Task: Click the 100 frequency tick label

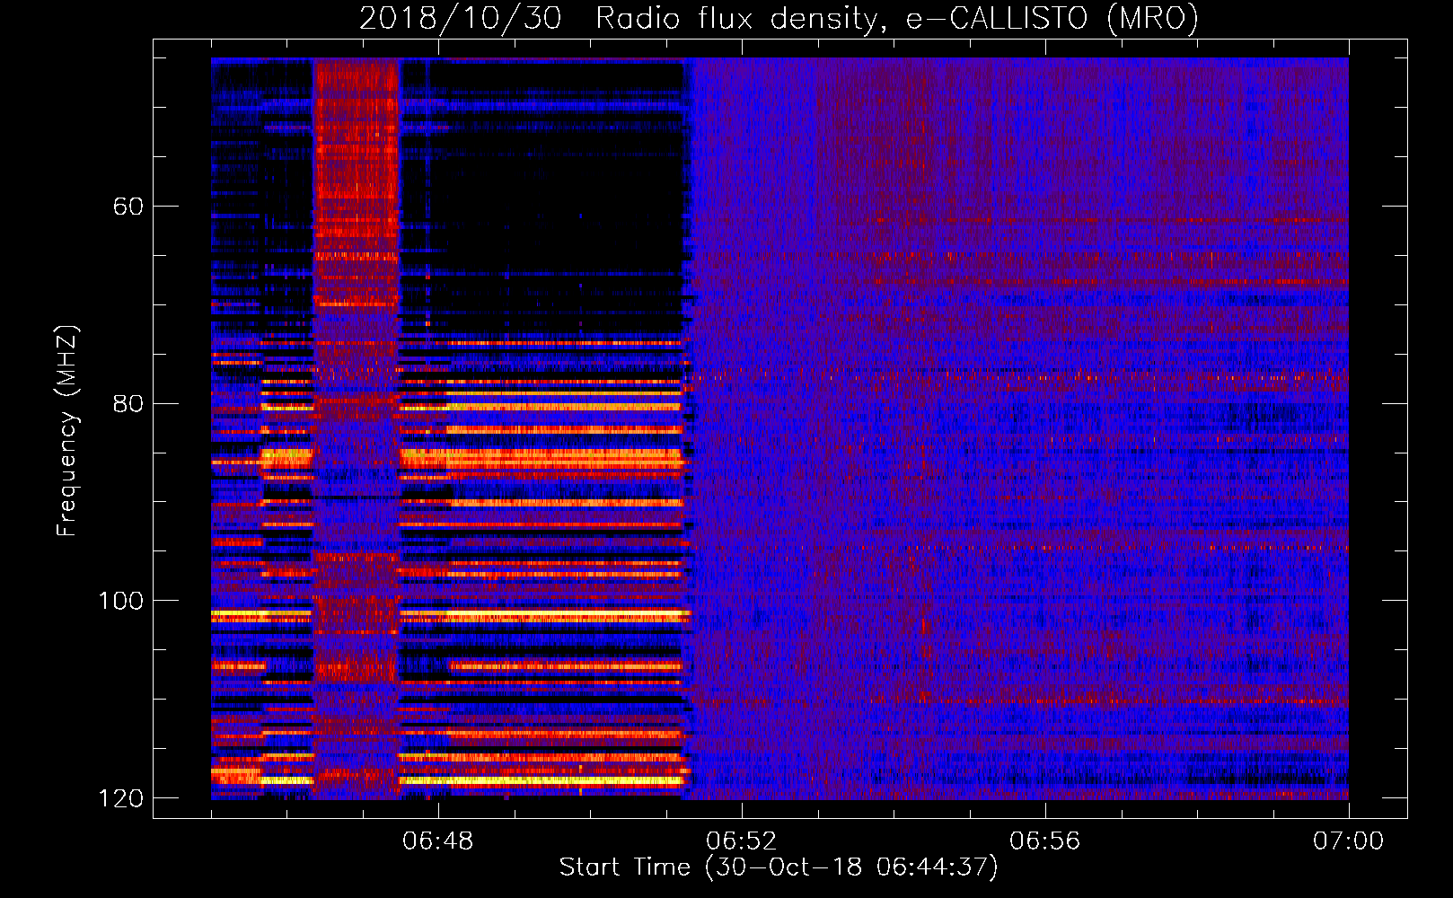Action: point(120,601)
